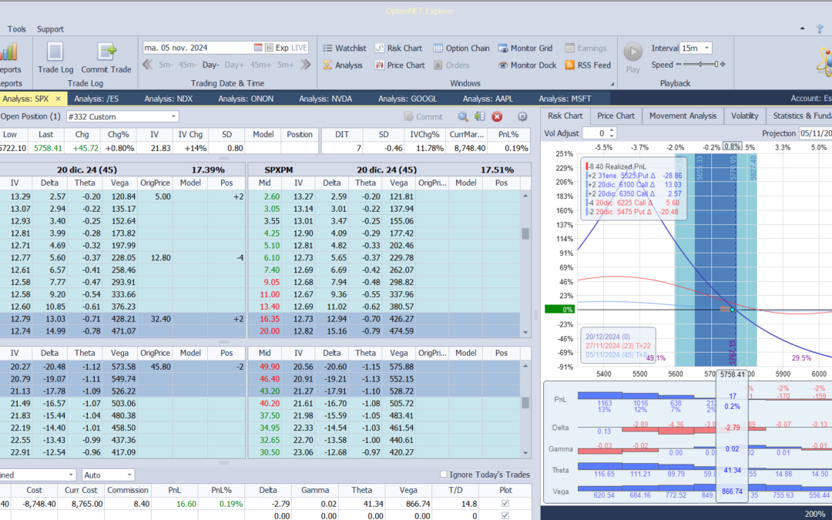Open the Watchlist window
Image resolution: width=832 pixels, height=520 pixels.
[344, 48]
